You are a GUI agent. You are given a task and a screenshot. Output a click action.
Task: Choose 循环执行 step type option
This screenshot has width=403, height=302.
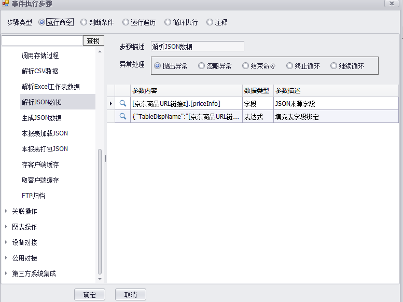coord(168,22)
